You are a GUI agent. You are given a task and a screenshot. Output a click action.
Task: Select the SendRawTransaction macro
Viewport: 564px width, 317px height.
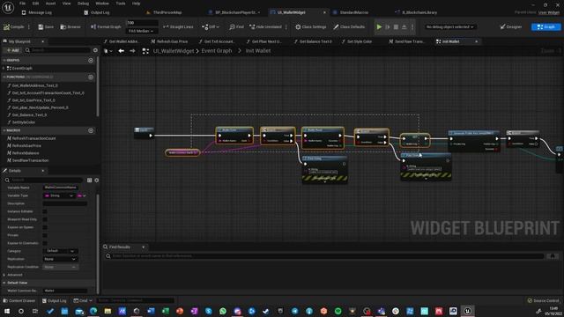(x=30, y=160)
